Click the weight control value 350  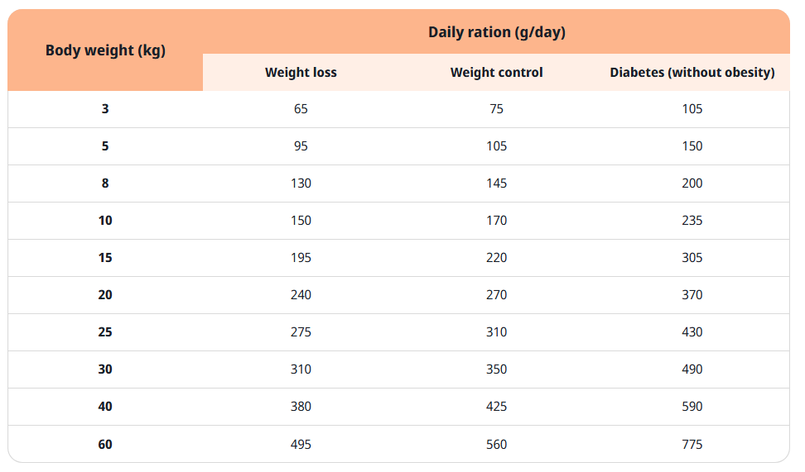496,369
